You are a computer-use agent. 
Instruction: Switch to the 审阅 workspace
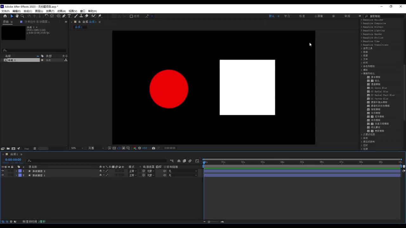(x=347, y=16)
